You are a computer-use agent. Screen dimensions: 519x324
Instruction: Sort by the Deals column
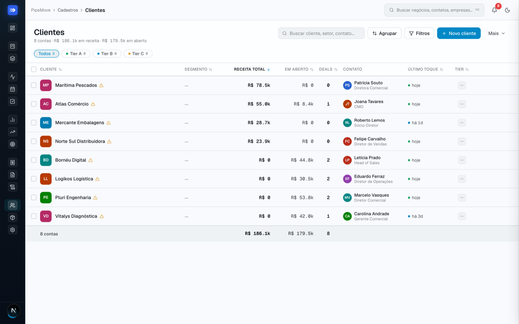coord(328,70)
